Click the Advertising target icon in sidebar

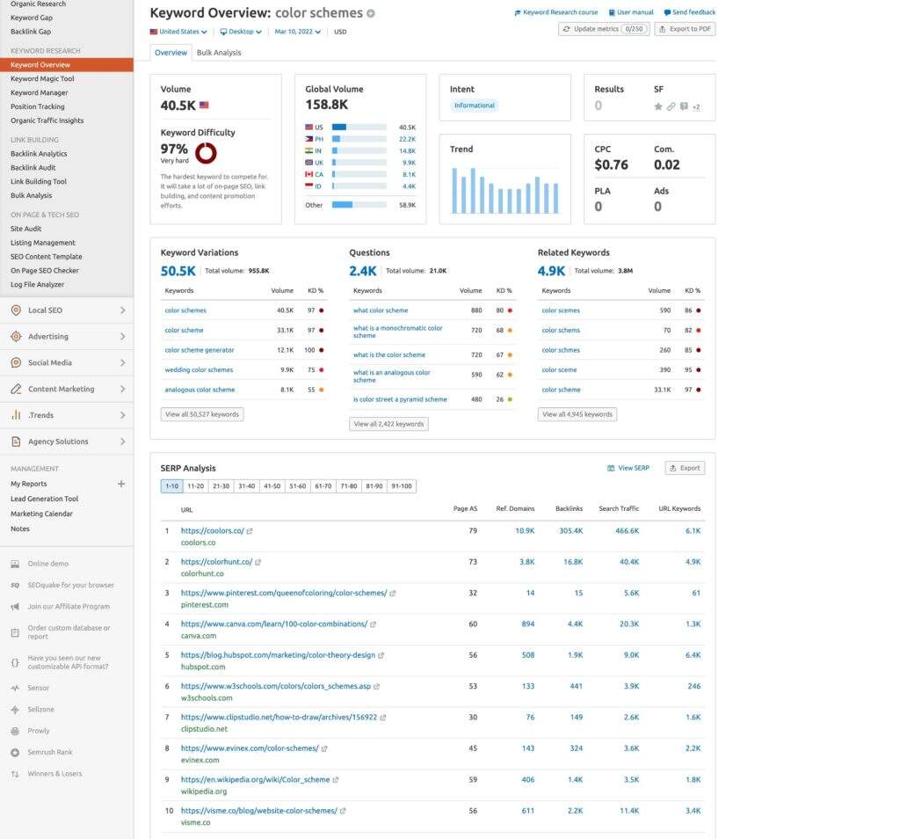pos(16,337)
